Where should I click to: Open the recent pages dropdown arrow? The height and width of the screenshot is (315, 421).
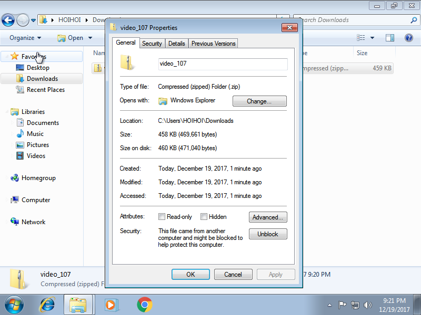[33, 20]
